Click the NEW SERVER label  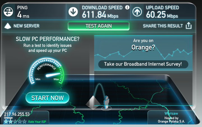click(x=26, y=26)
